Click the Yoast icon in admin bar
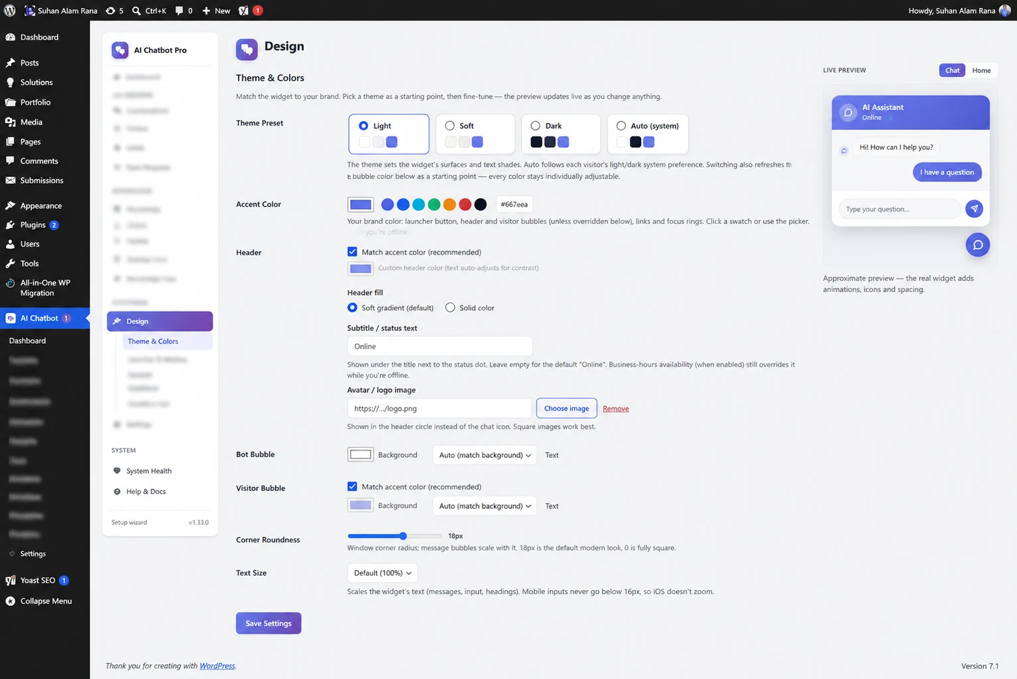Screen dimensions: 1017x679 (243, 11)
